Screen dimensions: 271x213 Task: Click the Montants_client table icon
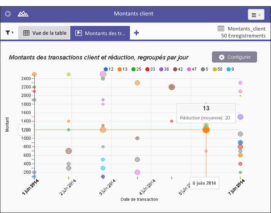tap(221, 29)
